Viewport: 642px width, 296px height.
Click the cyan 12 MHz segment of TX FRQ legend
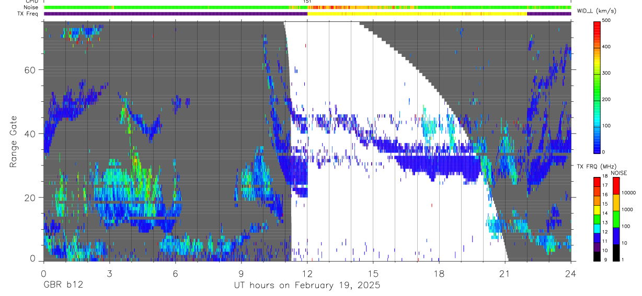tap(597, 229)
